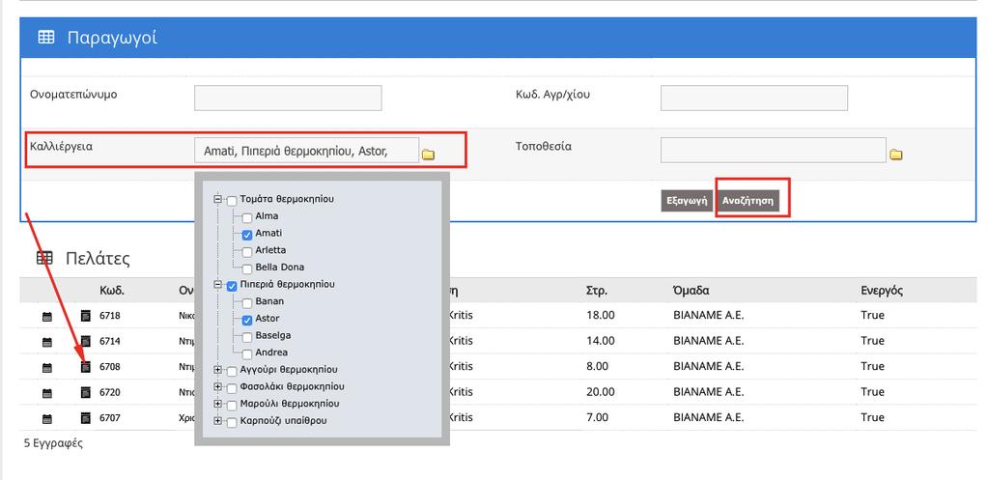Image resolution: width=988 pixels, height=480 pixels.
Task: Check the Τομάτα θερμοκηπίου checkbox
Action: tap(232, 202)
